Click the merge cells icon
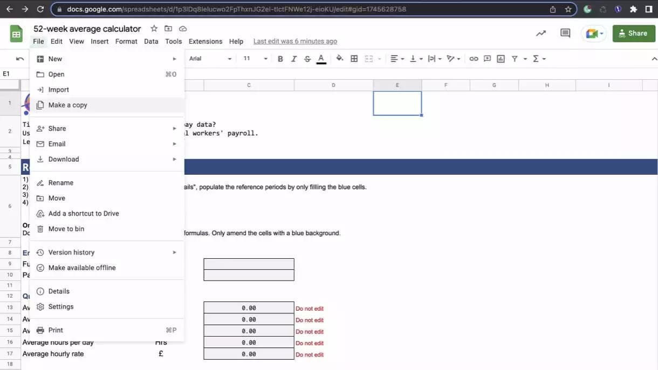The image size is (658, 370). click(369, 58)
